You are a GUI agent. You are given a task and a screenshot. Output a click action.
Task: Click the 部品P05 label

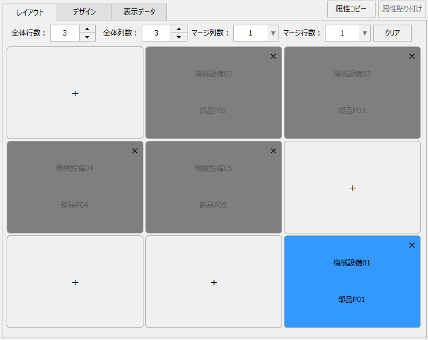(x=213, y=205)
